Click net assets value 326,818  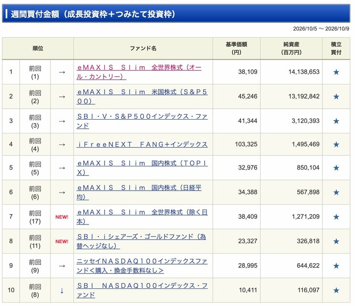(308, 241)
